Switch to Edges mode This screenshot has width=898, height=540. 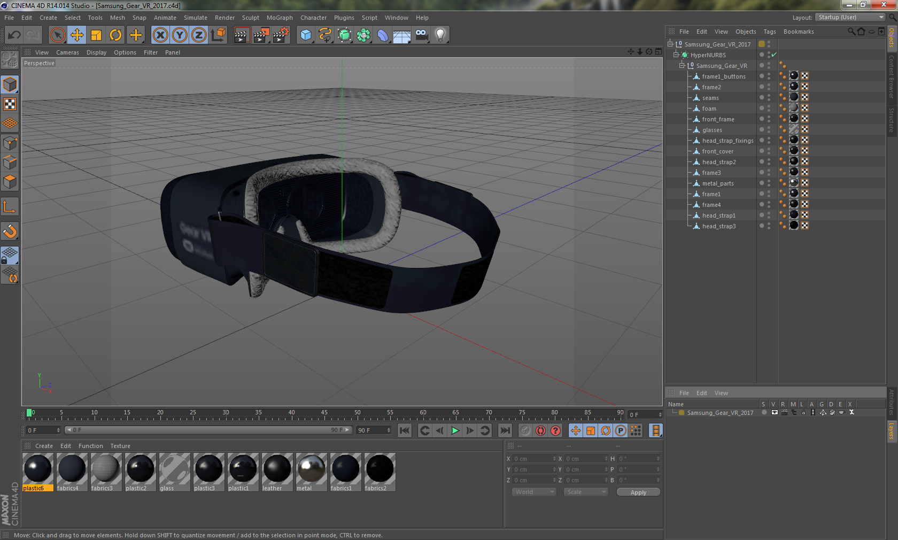(x=10, y=163)
